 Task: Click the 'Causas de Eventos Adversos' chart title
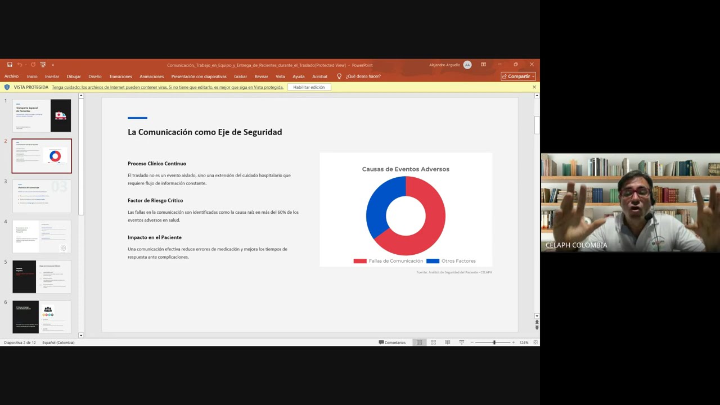click(406, 169)
